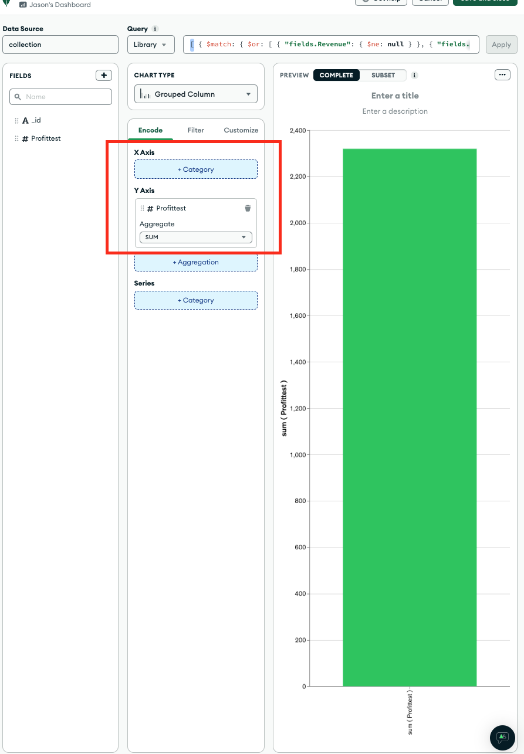Delete Profittest from Y Axis with trash icon
This screenshot has height=754, width=524.
(x=248, y=208)
